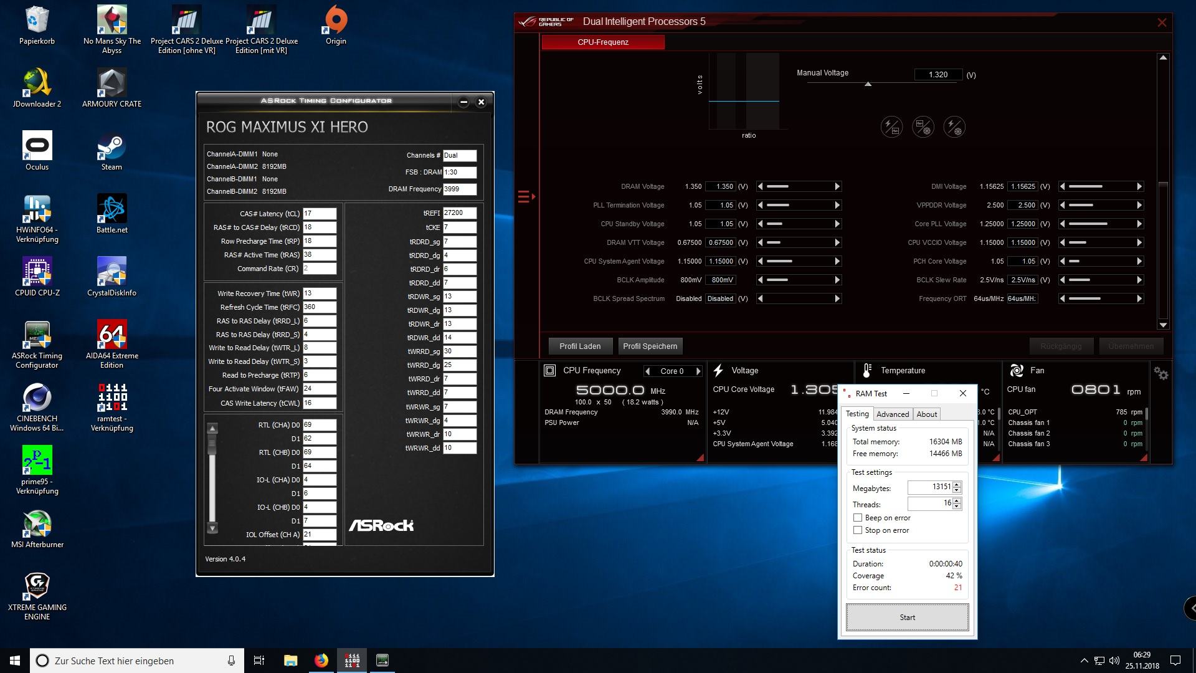
Task: Increase Megabytes value with up stepper
Action: coord(957,485)
